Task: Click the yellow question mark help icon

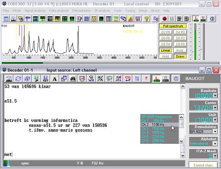Action: (x=146, y=19)
